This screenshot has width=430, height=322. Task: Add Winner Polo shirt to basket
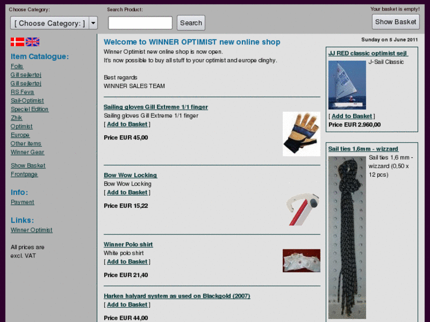[127, 262]
